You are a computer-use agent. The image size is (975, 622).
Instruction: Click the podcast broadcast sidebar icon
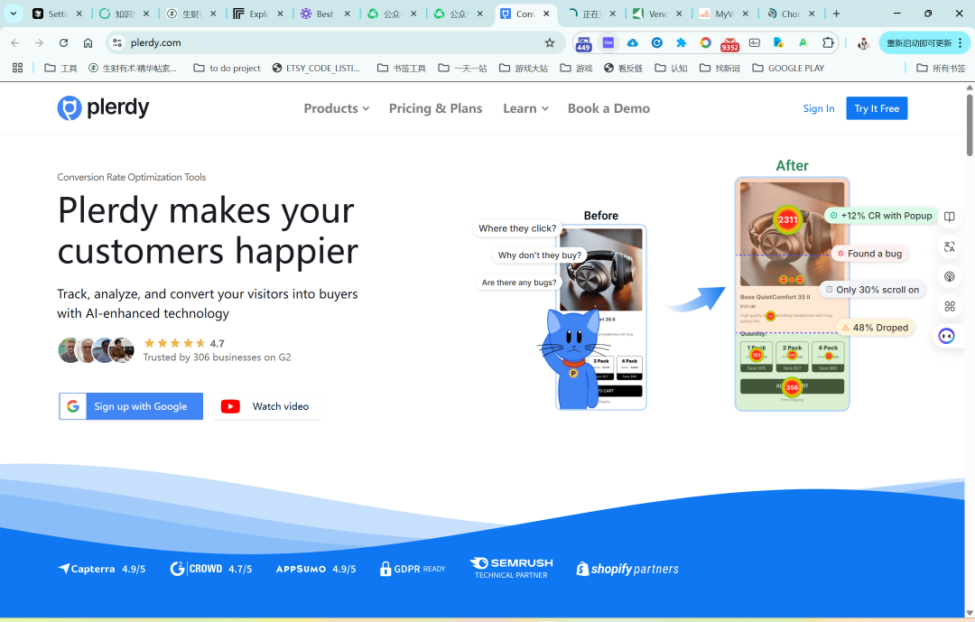[950, 277]
